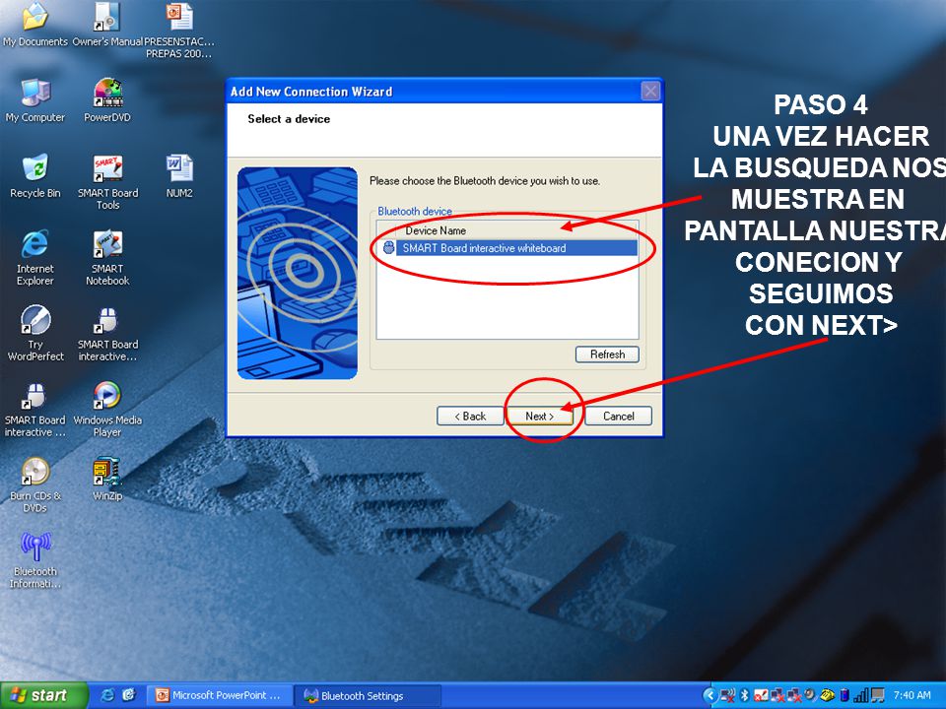
Task: Click the 7:40 AM taskbar clock
Action: point(912,695)
